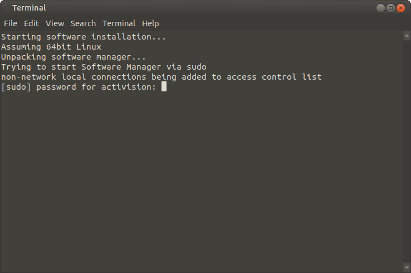Click the "Assuming 64bit Linux" output line
The image size is (411, 273).
click(x=51, y=47)
